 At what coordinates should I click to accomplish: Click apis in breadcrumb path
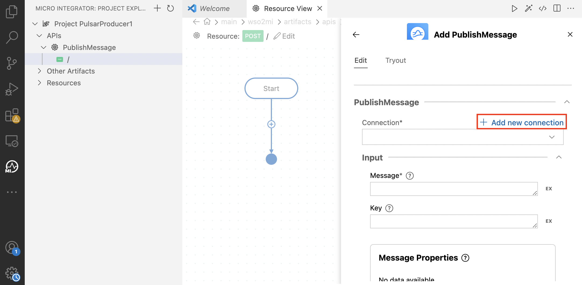(x=329, y=22)
